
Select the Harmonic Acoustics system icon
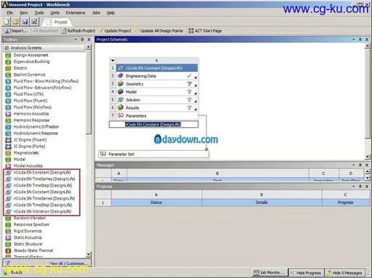point(8,114)
